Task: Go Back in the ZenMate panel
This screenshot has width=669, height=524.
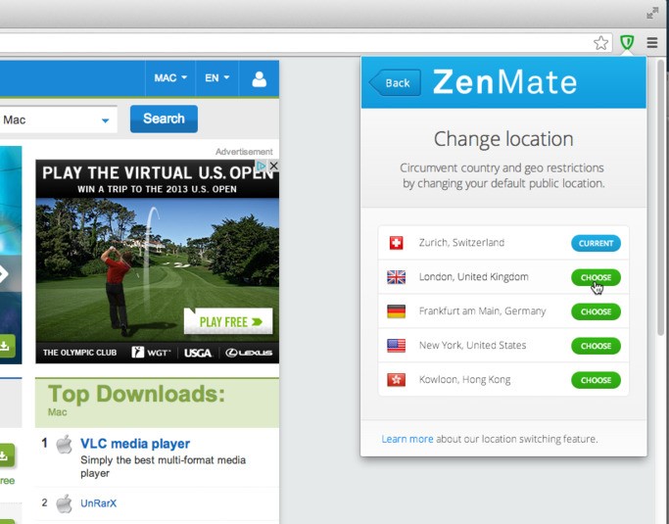Action: pos(395,83)
